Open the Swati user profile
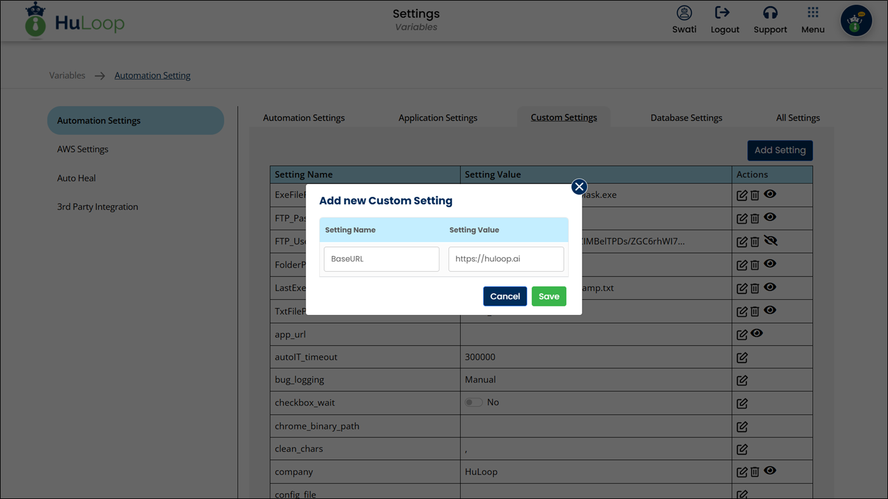Viewport: 888px width, 499px height. [x=684, y=19]
